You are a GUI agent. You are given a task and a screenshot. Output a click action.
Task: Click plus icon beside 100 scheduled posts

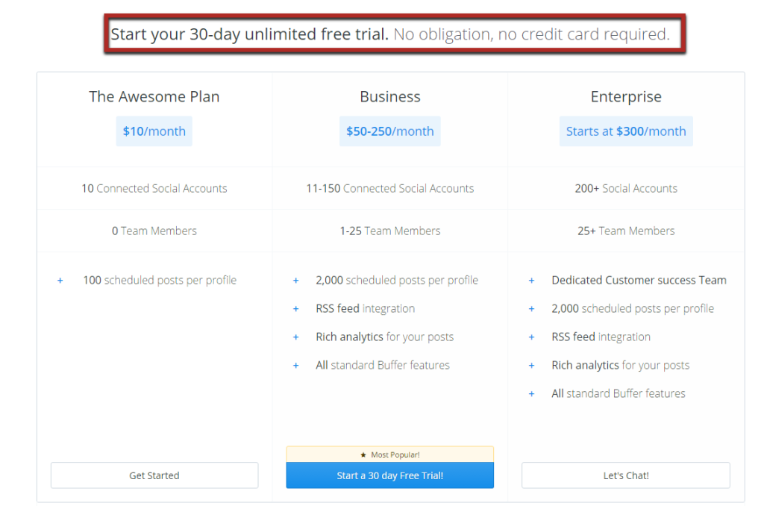tap(60, 281)
